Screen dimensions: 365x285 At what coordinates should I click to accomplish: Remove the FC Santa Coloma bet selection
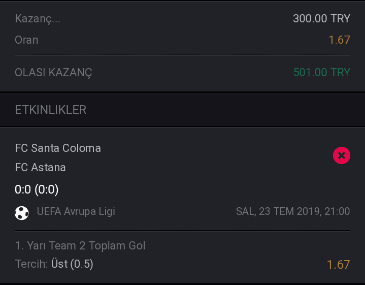tap(342, 155)
